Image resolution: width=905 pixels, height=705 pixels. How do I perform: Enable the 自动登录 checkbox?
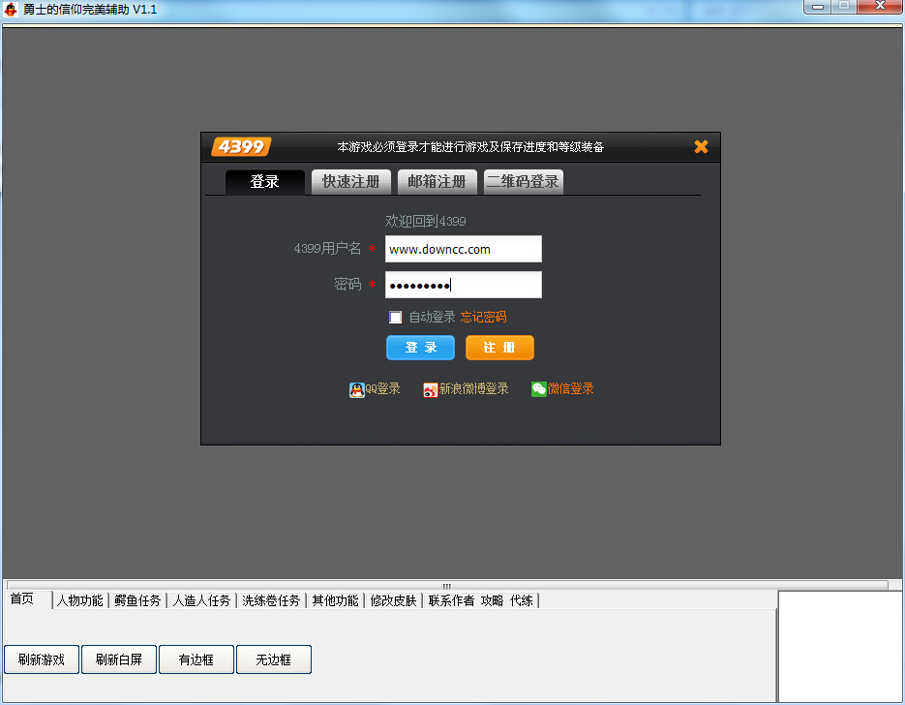395,317
